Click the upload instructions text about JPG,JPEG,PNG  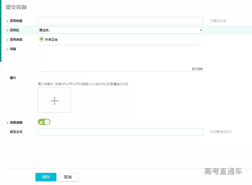coord(83,84)
